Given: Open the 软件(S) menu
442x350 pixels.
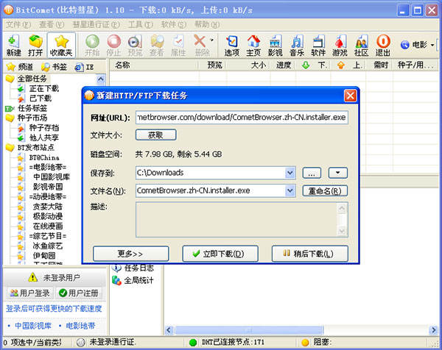Looking at the screenshot, I should 174,24.
